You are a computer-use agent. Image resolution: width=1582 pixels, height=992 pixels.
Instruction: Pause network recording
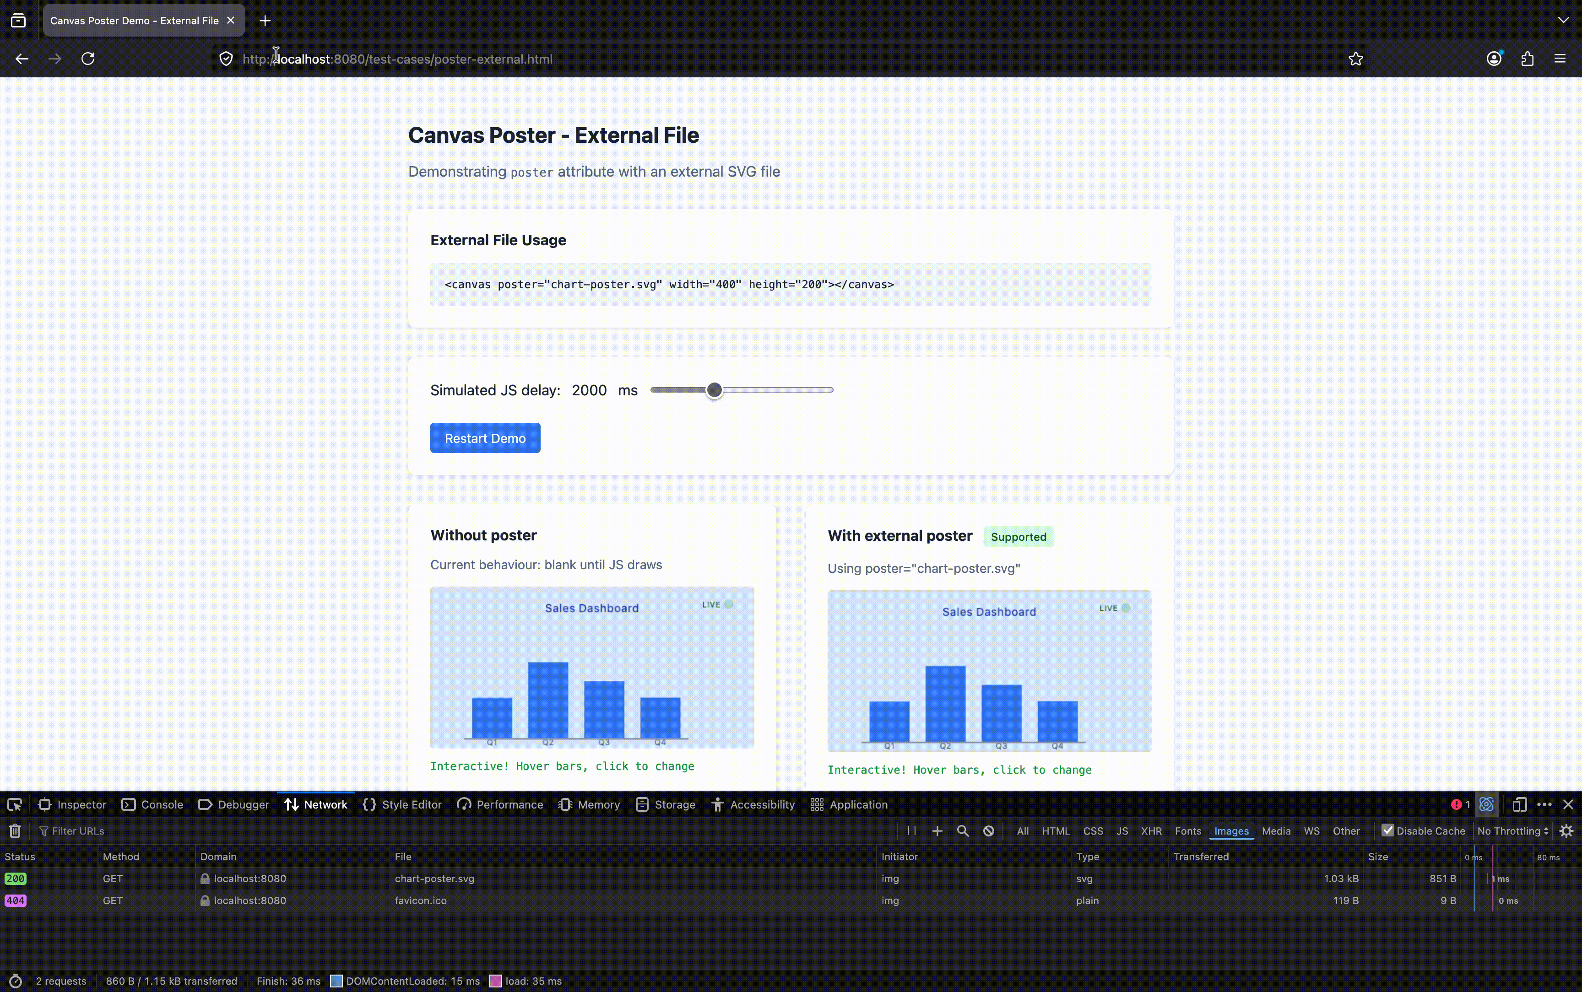tap(911, 830)
